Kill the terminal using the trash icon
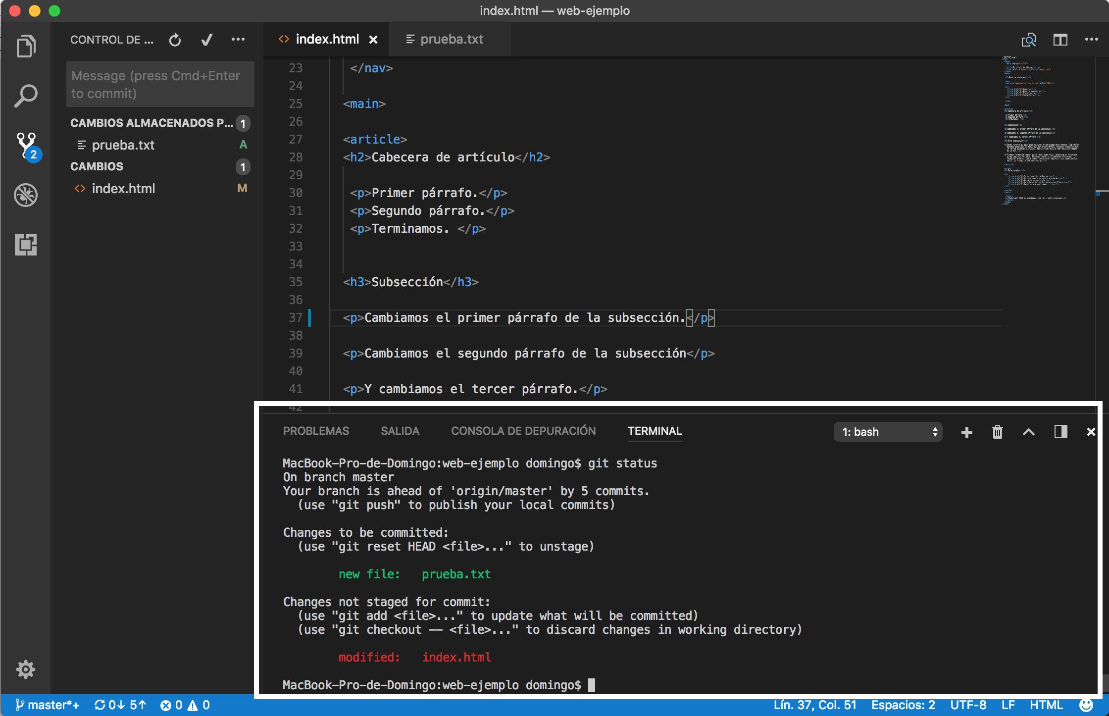Viewport: 1109px width, 716px height. 997,432
